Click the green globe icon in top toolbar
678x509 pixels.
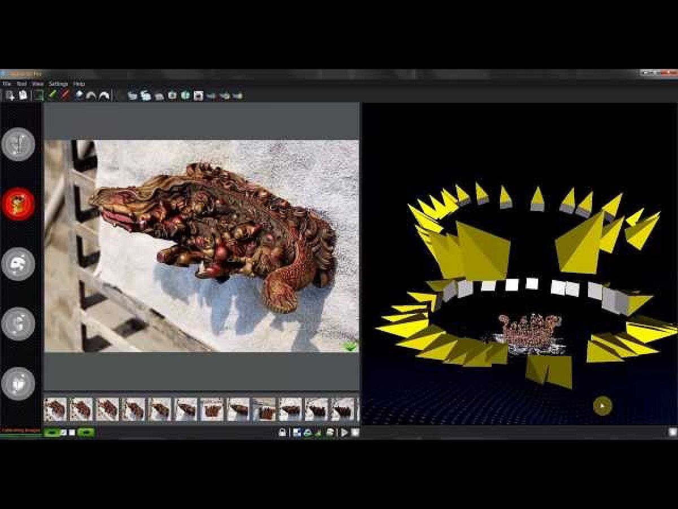click(x=185, y=96)
